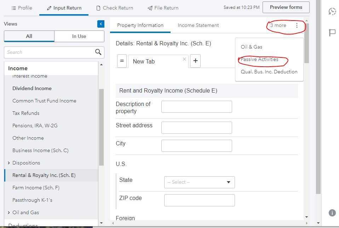Click the Description of property field

click(196, 107)
